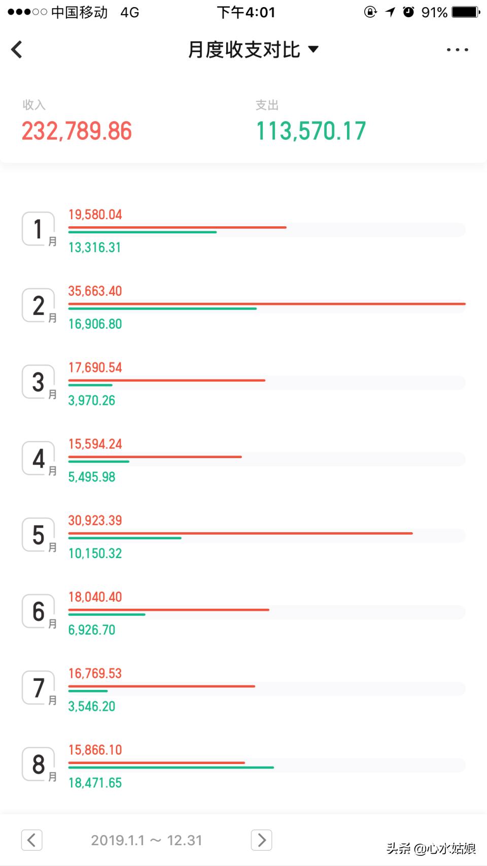Tap the May (5月) calendar icon
The image size is (487, 866).
tap(38, 535)
